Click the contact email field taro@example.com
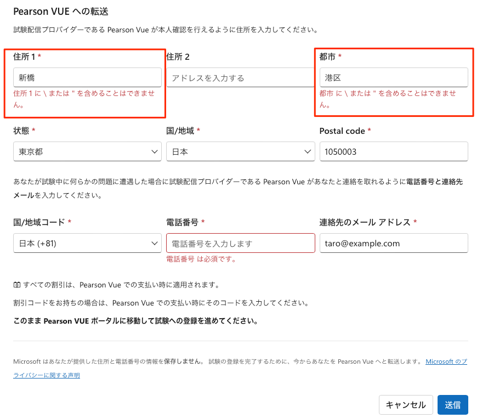This screenshot has height=418, width=488. (x=394, y=243)
